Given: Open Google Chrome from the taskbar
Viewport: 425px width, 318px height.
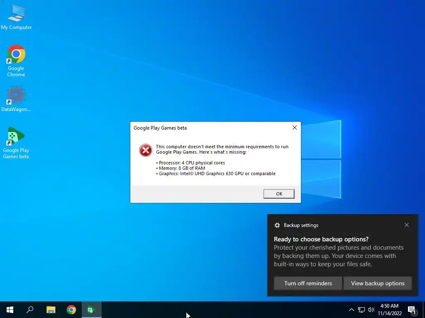Looking at the screenshot, I should (x=71, y=310).
